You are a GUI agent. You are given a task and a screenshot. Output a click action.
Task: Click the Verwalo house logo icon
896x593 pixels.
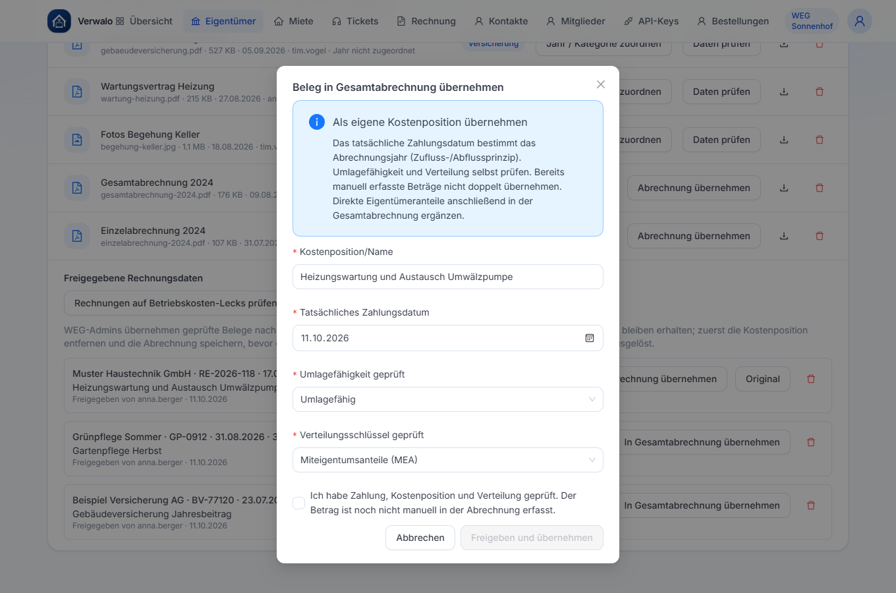[59, 21]
